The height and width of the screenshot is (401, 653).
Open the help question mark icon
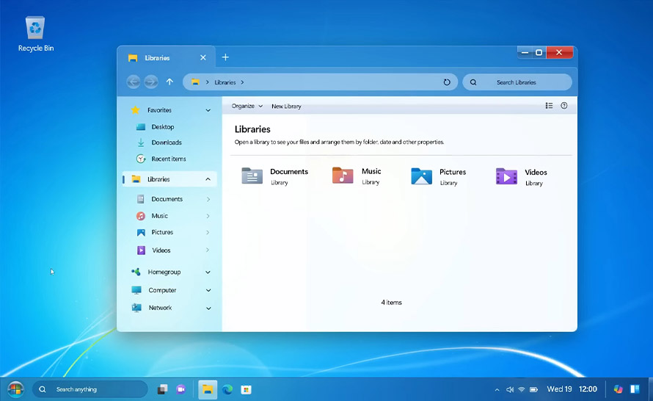563,106
